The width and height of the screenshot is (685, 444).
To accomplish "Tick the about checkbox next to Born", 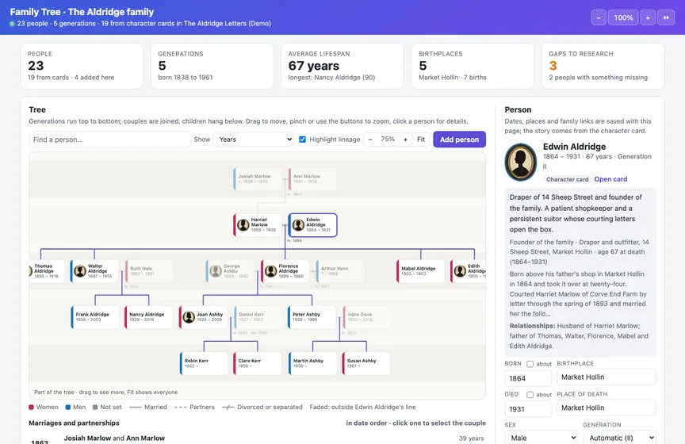I will click(x=530, y=364).
